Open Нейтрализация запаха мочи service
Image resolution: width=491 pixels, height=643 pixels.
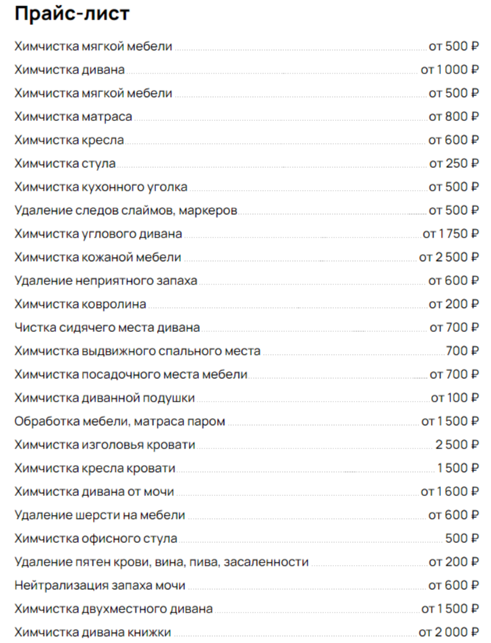click(x=99, y=585)
